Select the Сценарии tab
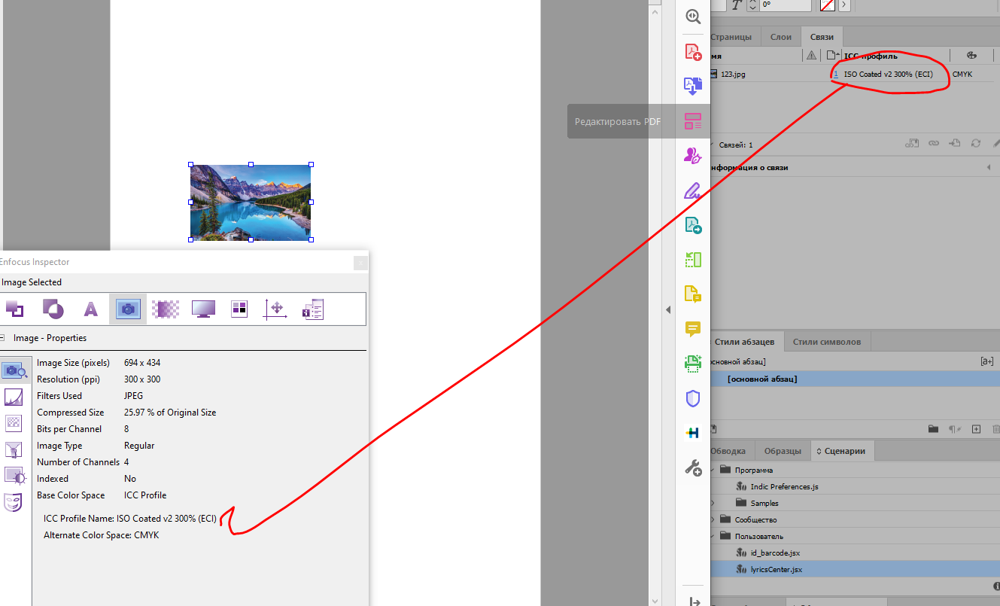Screen dimensions: 1000x606 click(843, 451)
